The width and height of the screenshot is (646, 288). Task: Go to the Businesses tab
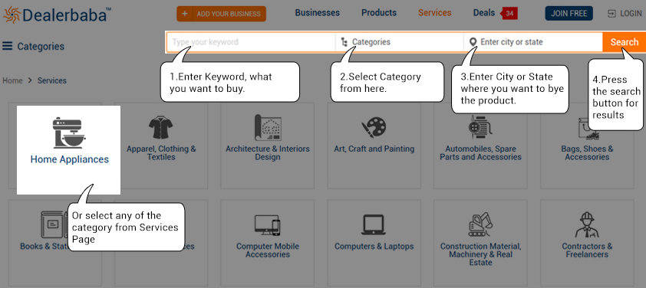coord(317,13)
